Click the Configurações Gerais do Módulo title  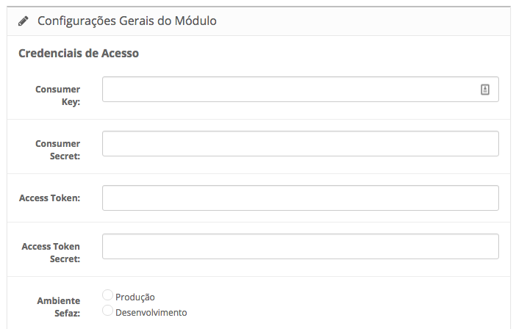coord(127,21)
